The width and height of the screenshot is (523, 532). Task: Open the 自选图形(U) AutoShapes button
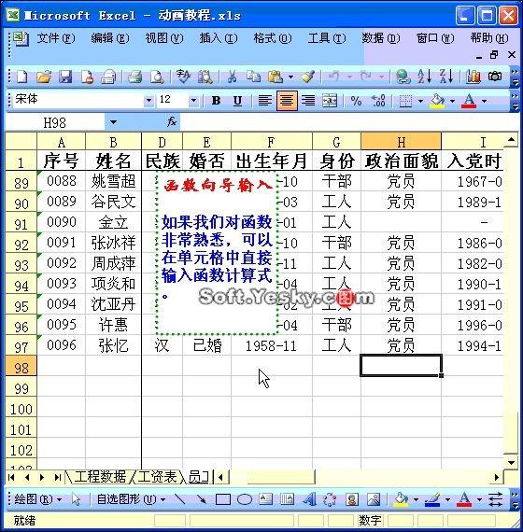131,499
